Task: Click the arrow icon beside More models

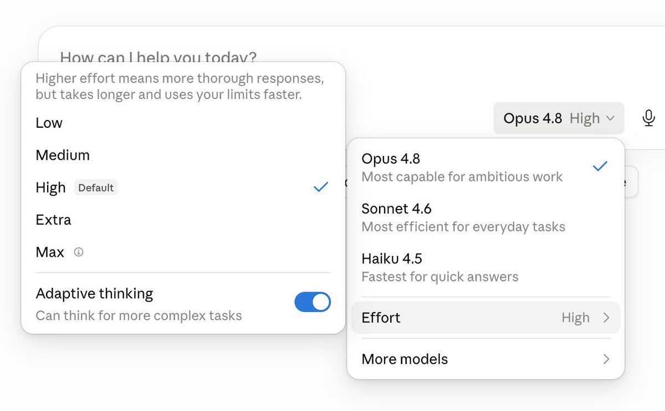Action: point(606,359)
